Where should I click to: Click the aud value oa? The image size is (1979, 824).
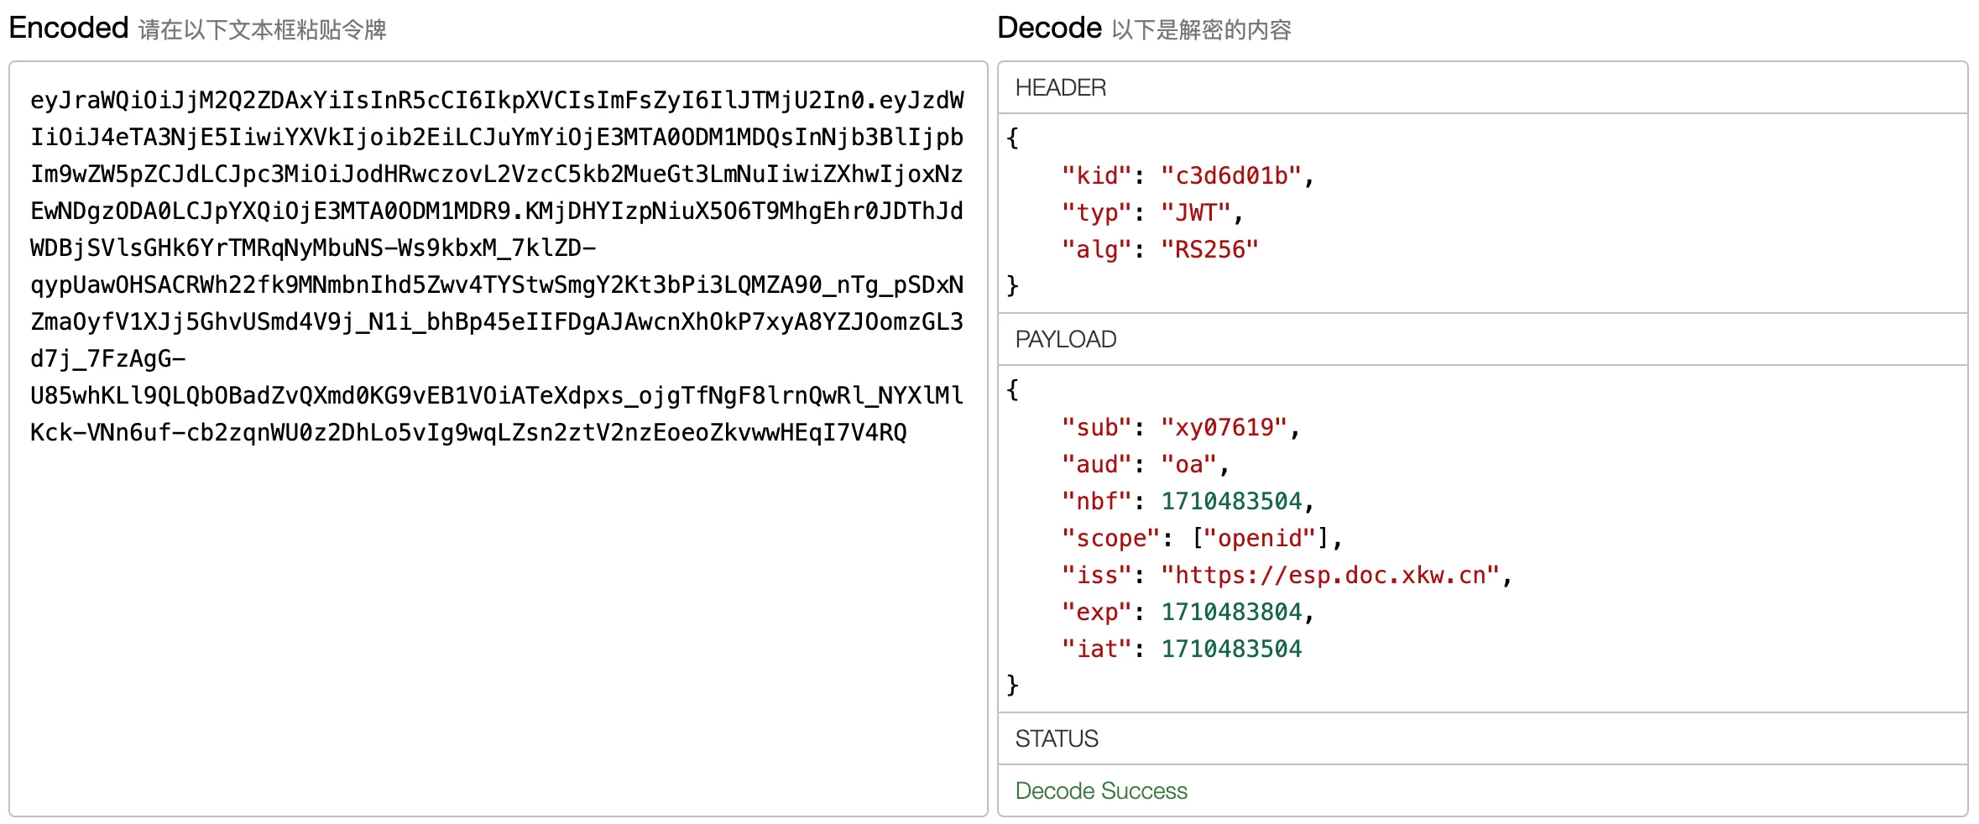click(1188, 465)
